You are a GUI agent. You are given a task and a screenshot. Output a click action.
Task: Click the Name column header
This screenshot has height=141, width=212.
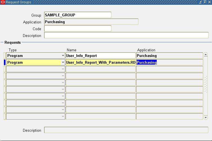[x=72, y=50]
